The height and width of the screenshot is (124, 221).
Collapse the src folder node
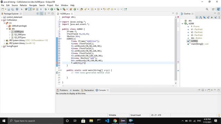coord(4,23)
